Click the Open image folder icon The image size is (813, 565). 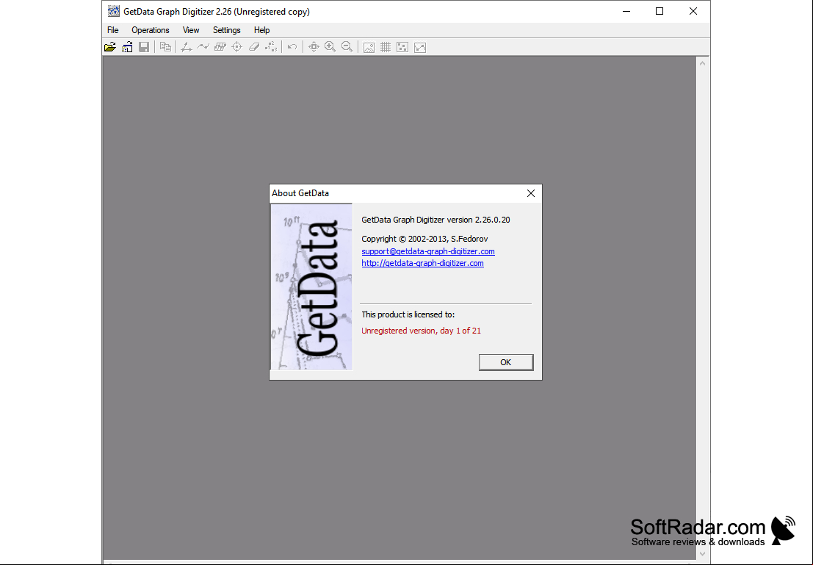click(x=110, y=47)
